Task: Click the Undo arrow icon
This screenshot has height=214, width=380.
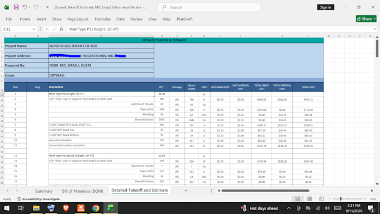Action: 25,7
